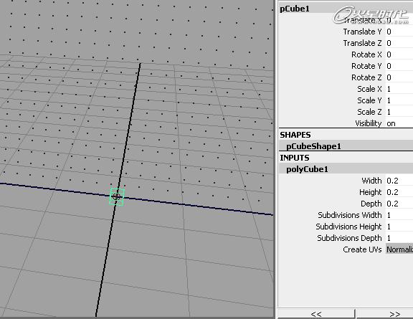Screen dimensions: 413x319
Task: Click the Subdivisions Height value
Action: click(x=399, y=227)
